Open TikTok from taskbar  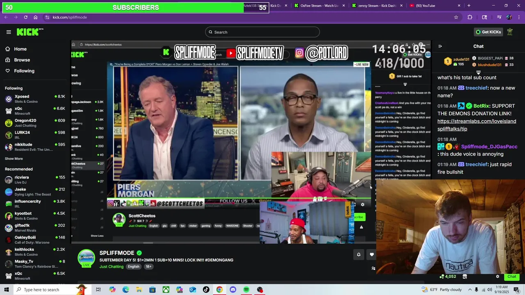coord(206,290)
